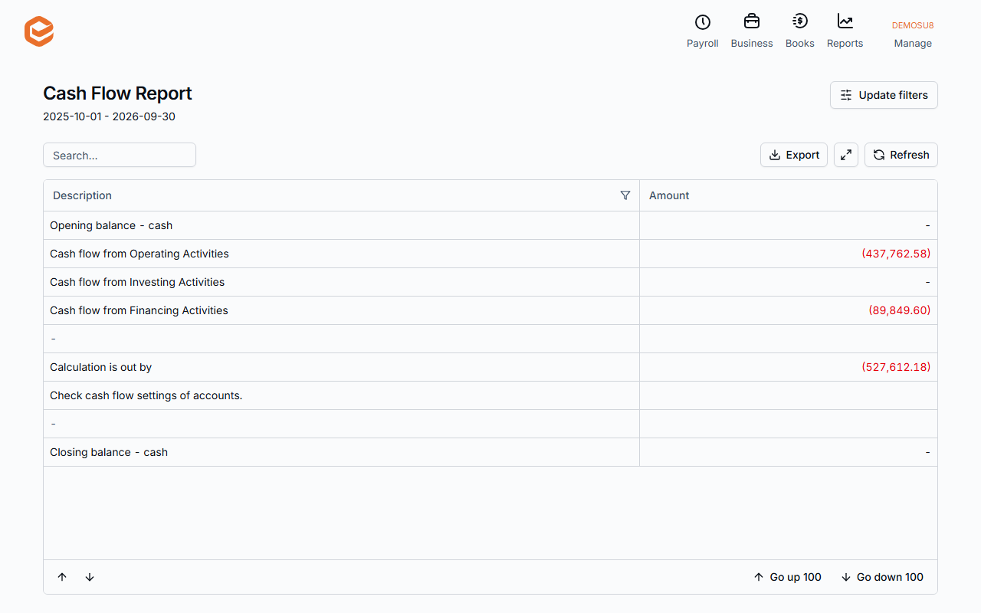Focus the Search input field
The image size is (981, 613).
(120, 155)
